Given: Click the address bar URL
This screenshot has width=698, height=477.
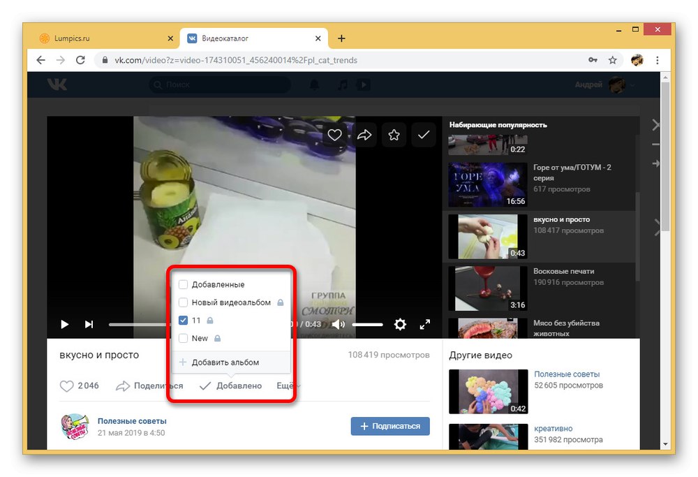Looking at the screenshot, I should (236, 60).
